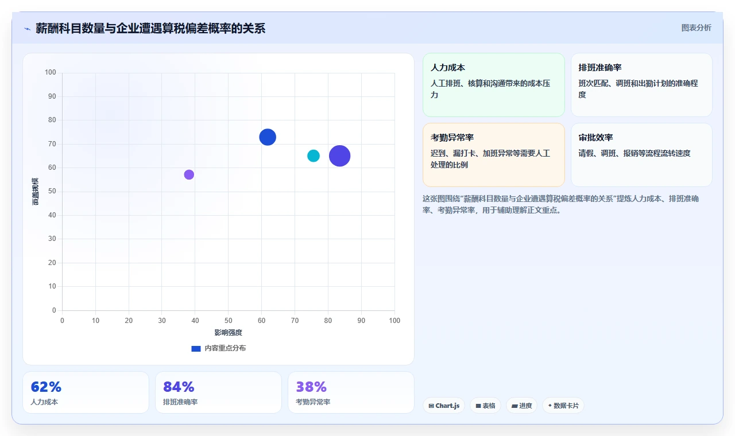Select the 人力成本 green card
The width and height of the screenshot is (735, 436).
[x=494, y=85]
